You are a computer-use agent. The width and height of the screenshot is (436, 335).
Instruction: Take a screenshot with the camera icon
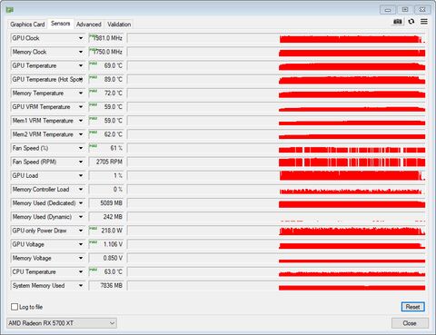(398, 22)
